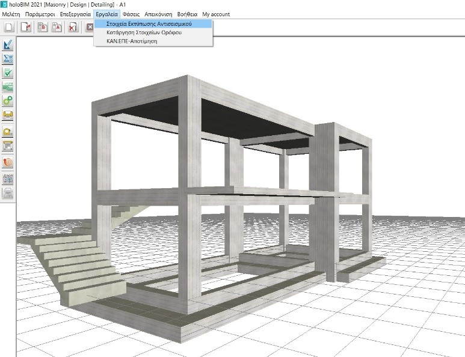Image resolution: width=465 pixels, height=357 pixels.
Task: Choose Κατάργηση Στοιχείων Ορόφου menu entry
Action: 153,32
